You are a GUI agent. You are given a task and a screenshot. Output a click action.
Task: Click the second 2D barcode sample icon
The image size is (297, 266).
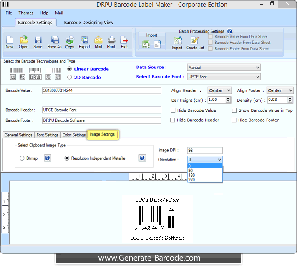coord(23,77)
